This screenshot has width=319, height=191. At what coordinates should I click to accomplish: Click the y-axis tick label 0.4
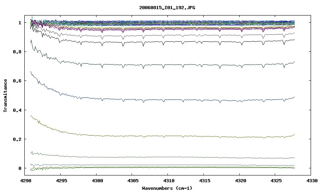tap(17, 110)
